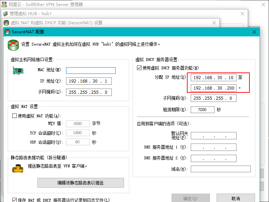Viewport: 269px width, 202px height.
Task: Click TCP session timeout field 1800
Action: tap(78, 133)
